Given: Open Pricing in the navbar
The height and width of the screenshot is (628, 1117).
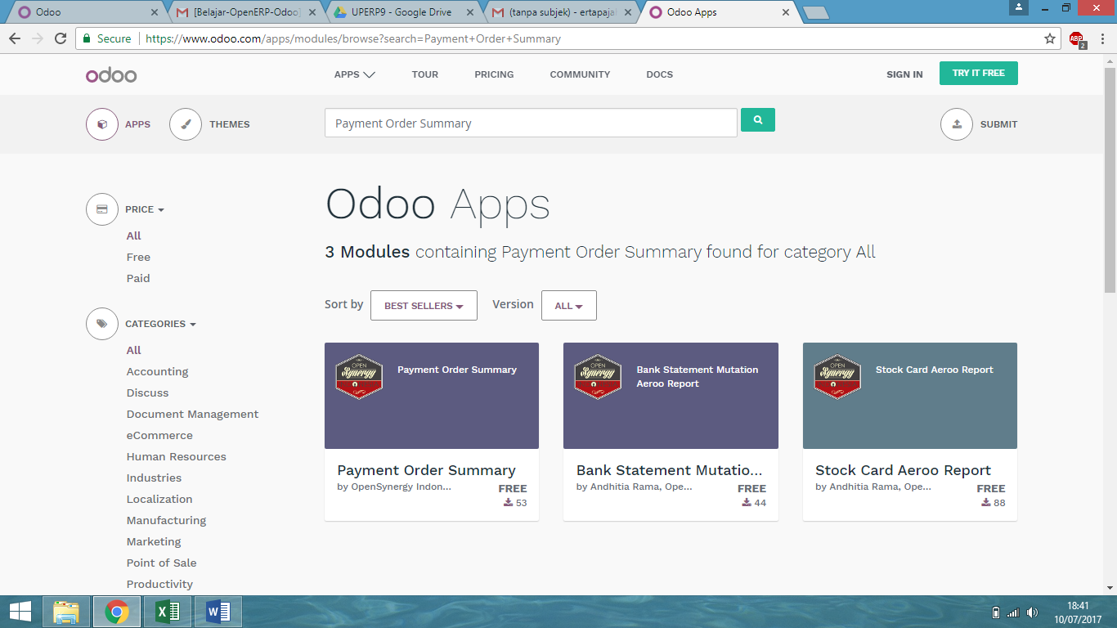Looking at the screenshot, I should (x=494, y=74).
